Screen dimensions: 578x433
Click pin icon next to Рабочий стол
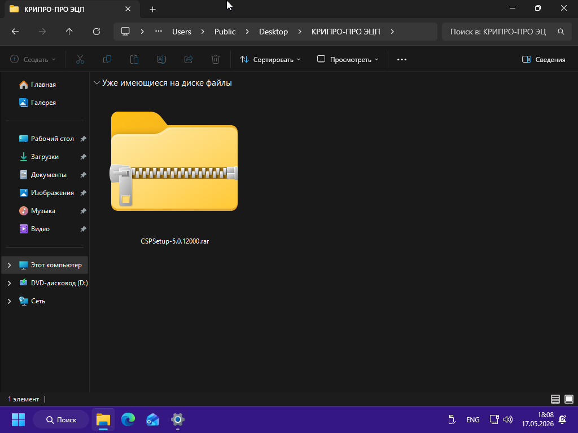click(x=84, y=139)
